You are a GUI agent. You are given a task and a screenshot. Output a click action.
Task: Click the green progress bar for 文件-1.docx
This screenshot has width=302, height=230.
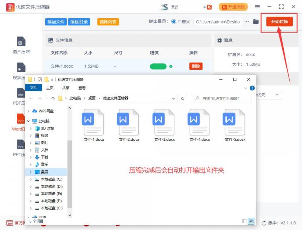point(158,66)
